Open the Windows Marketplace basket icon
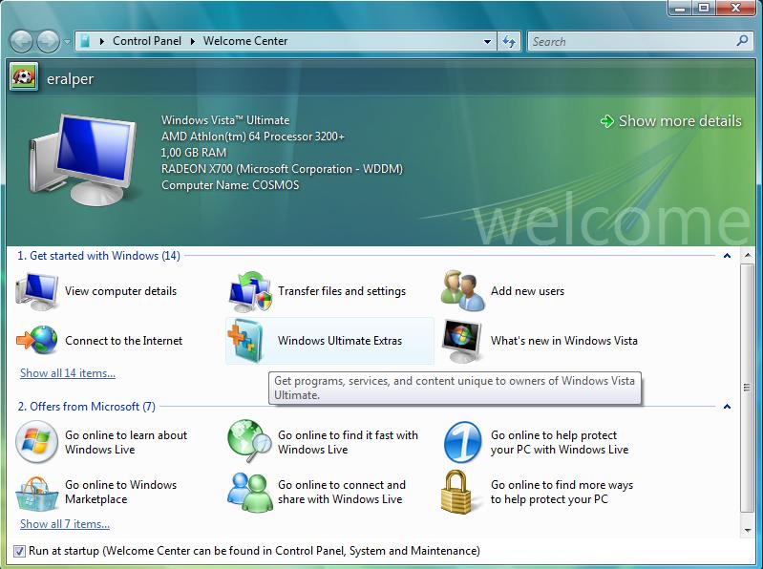The height and width of the screenshot is (569, 763). click(x=37, y=494)
